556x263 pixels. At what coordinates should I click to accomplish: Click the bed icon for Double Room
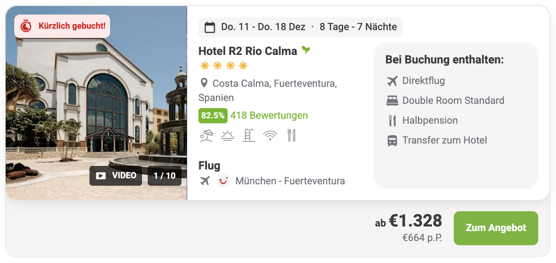click(392, 101)
